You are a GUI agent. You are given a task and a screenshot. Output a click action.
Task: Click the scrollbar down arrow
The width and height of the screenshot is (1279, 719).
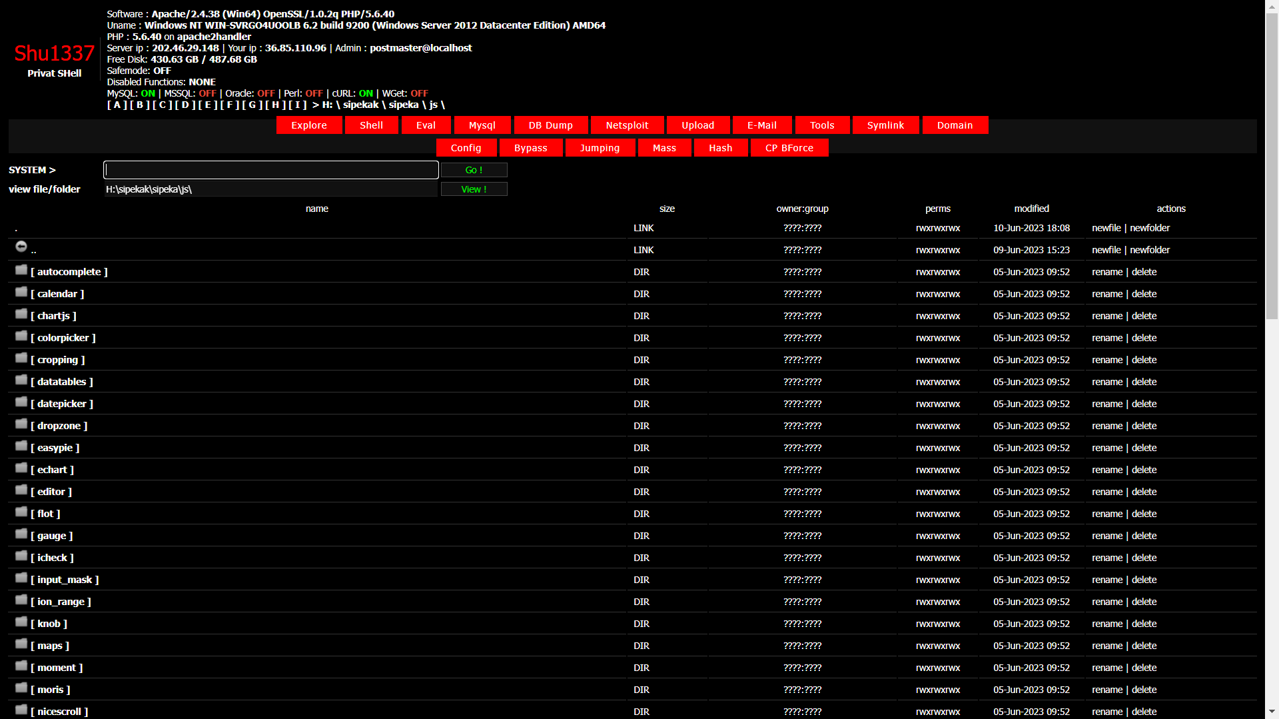tap(1272, 712)
